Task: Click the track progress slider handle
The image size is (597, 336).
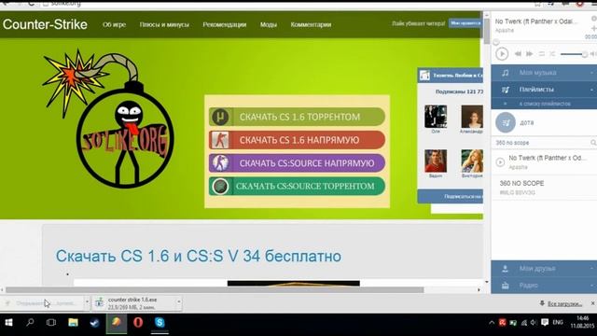Action: point(495,42)
